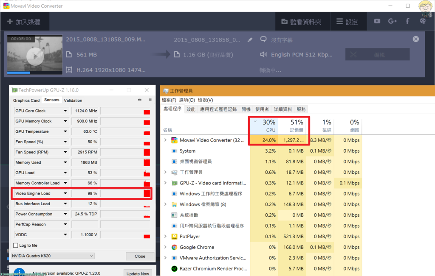
Task: Click the Google Chrome process icon
Action: (174, 247)
